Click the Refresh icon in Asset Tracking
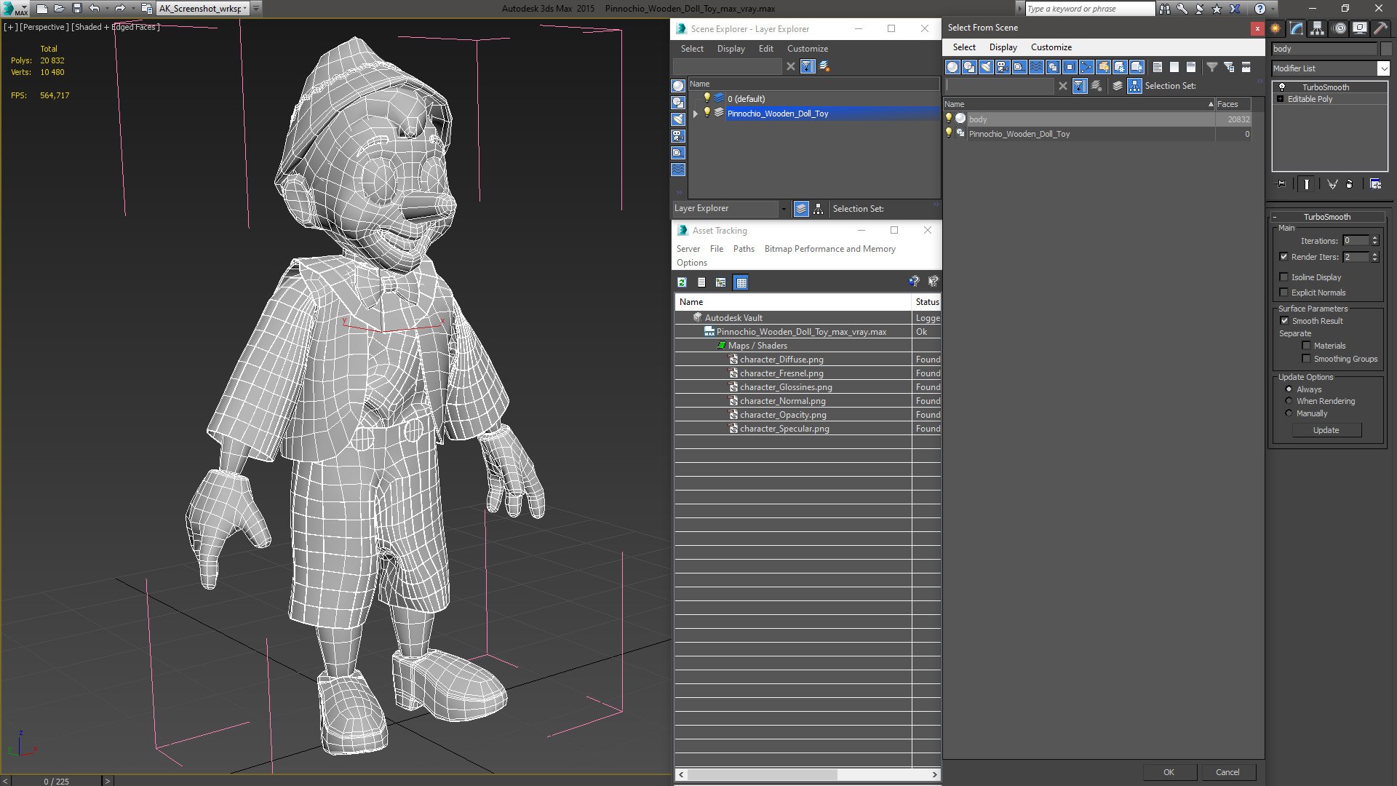1397x786 pixels. [682, 282]
